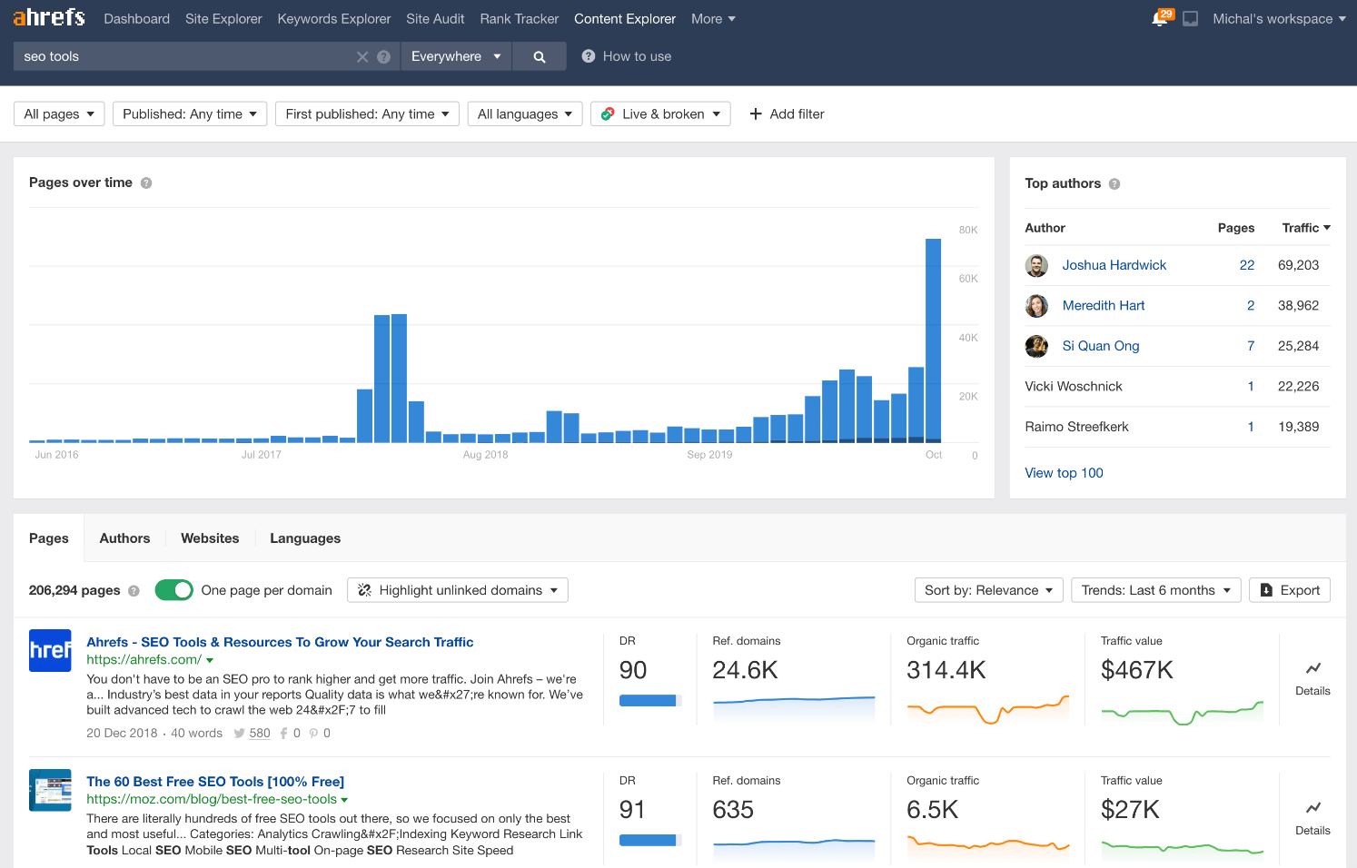The height and width of the screenshot is (868, 1357).
Task: Open Trends: Last 6 months dropdown
Action: point(1155,590)
